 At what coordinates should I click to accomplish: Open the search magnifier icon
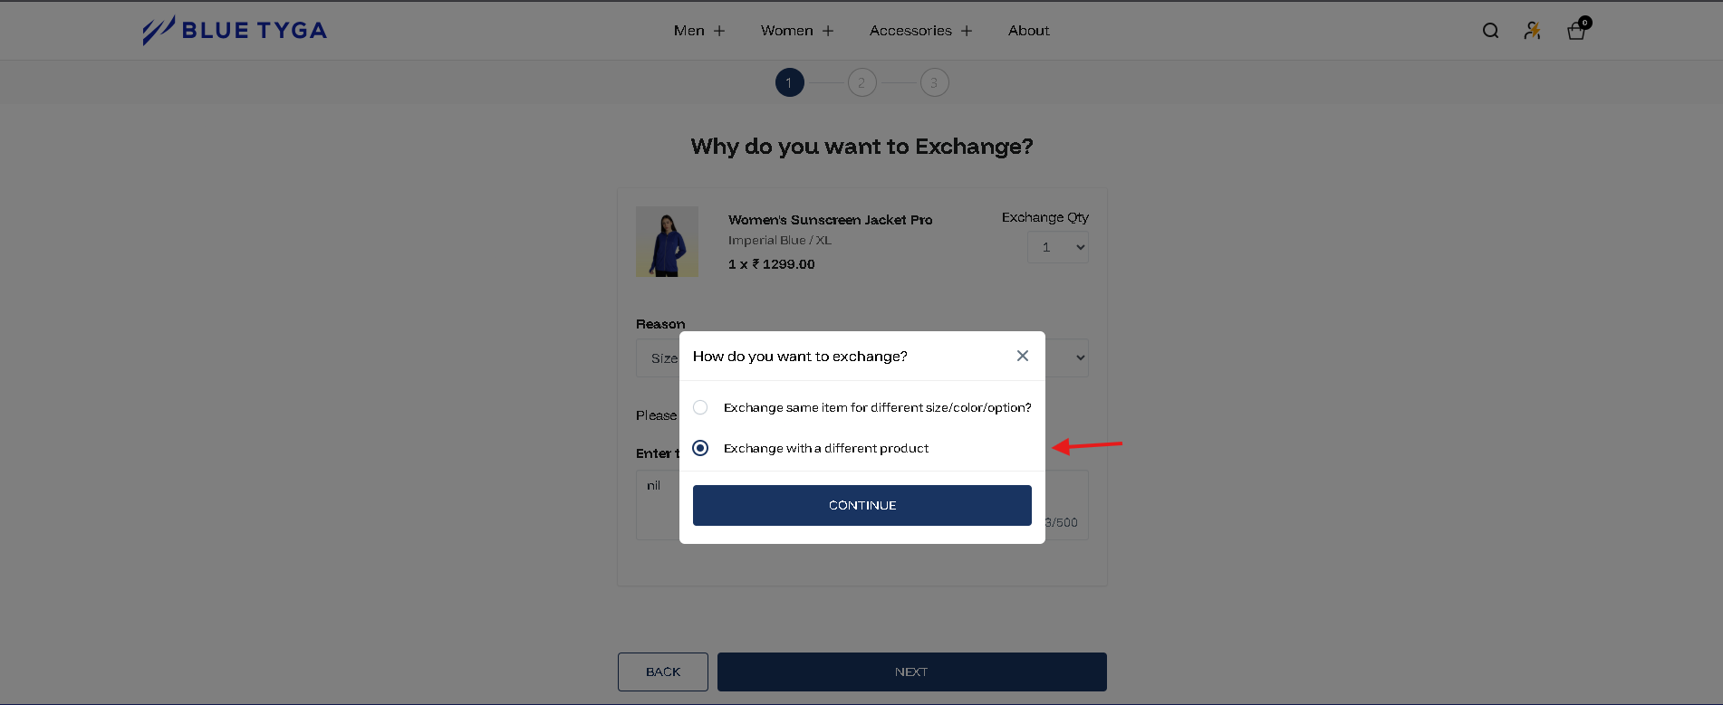coord(1490,31)
